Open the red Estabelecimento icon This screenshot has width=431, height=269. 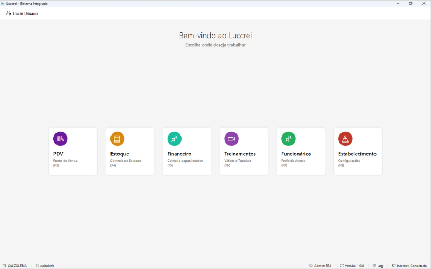(x=345, y=139)
